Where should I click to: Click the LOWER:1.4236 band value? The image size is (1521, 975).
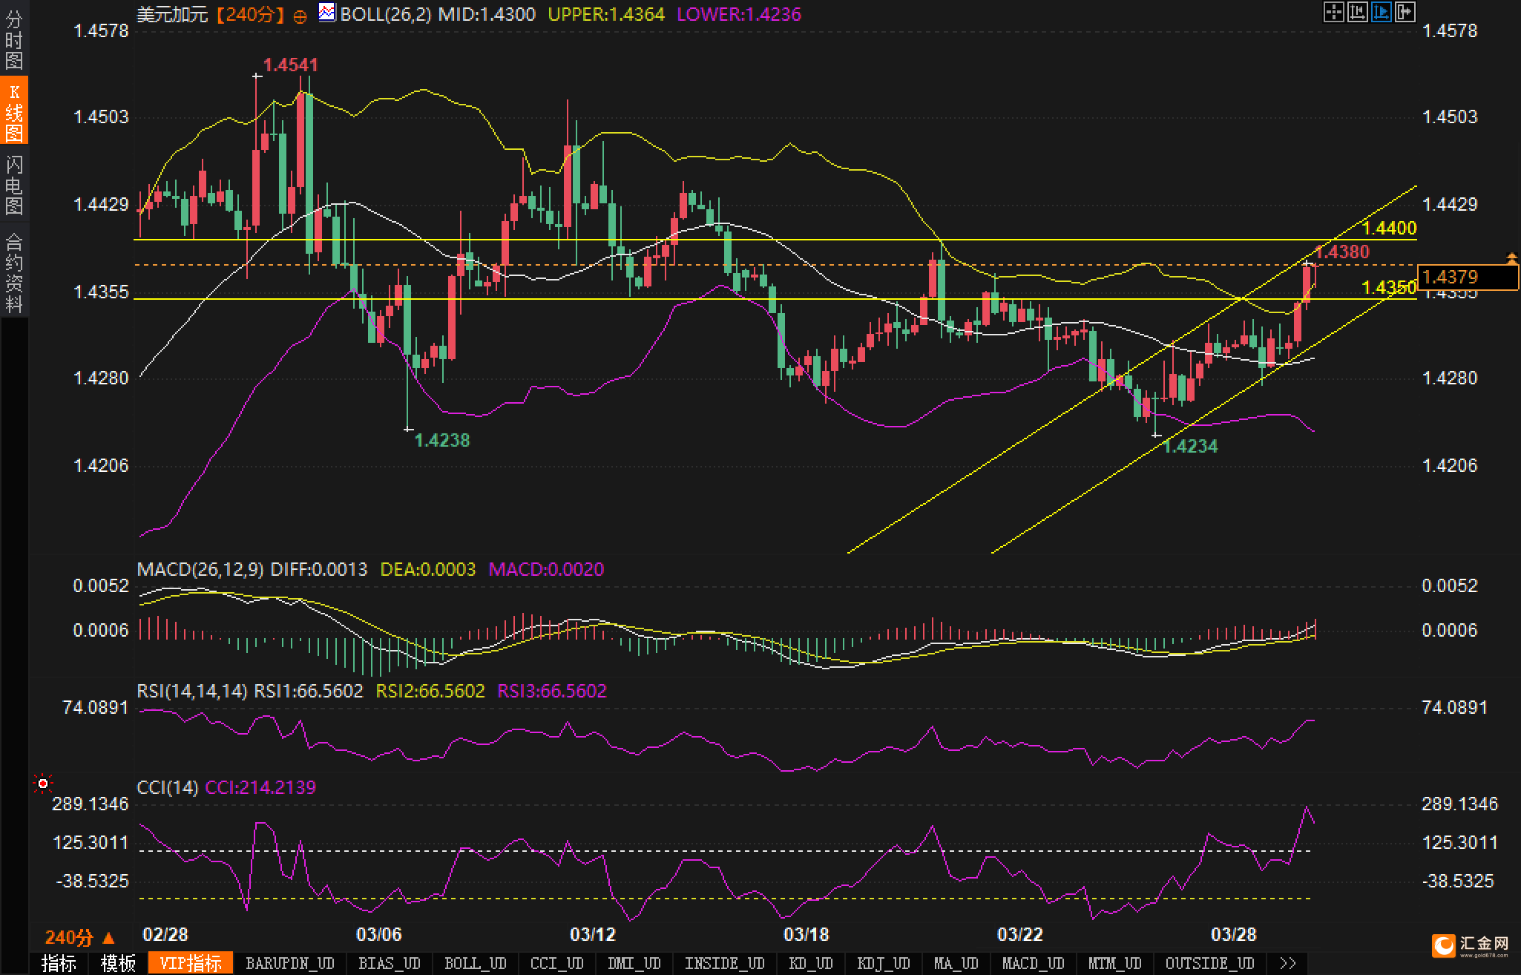click(x=739, y=14)
